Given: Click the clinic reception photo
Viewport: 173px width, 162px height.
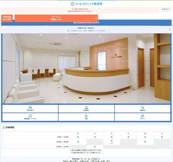Looking at the screenshot, I should tap(86, 68).
